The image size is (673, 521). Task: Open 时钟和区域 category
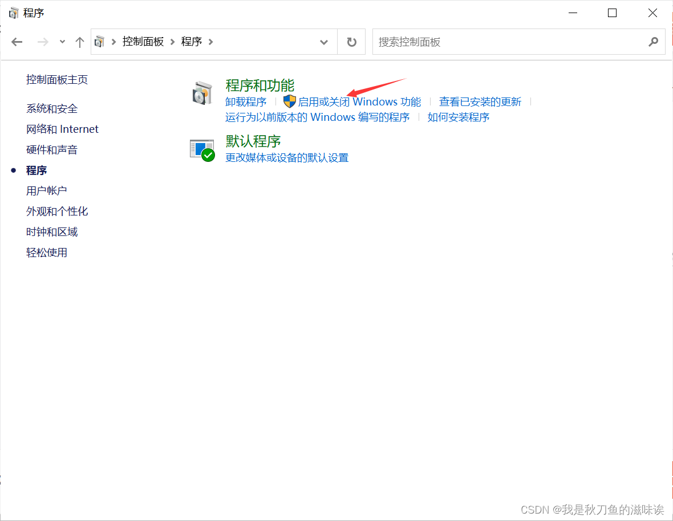(51, 232)
